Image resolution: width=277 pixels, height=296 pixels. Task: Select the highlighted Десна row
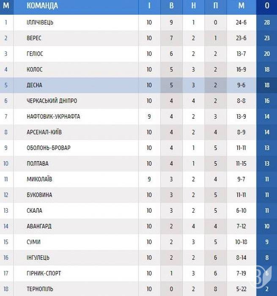[138, 85]
